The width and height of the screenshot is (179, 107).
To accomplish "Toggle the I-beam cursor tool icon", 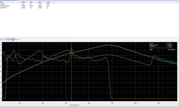I will 13,39.
